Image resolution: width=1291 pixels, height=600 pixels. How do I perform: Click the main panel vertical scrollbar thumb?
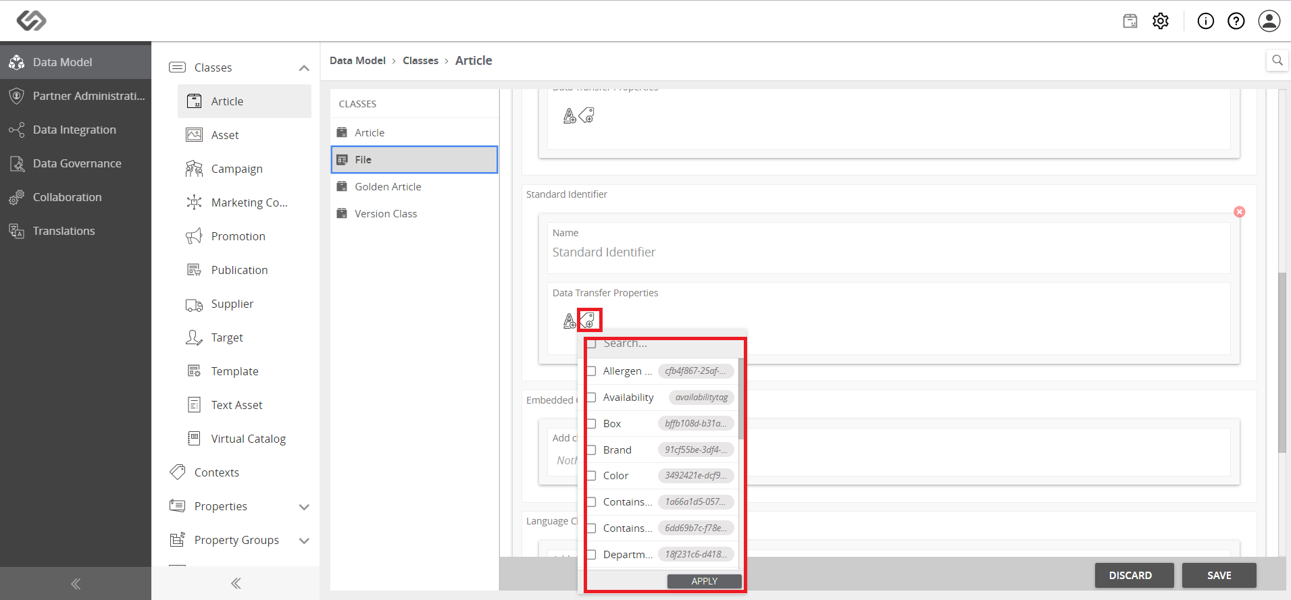pos(1282,362)
